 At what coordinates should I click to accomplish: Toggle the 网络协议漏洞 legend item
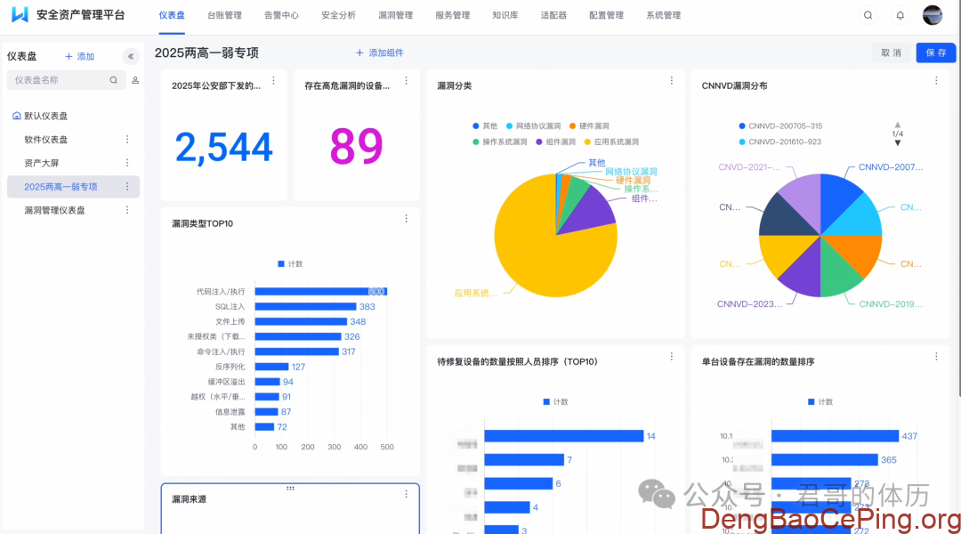(532, 126)
